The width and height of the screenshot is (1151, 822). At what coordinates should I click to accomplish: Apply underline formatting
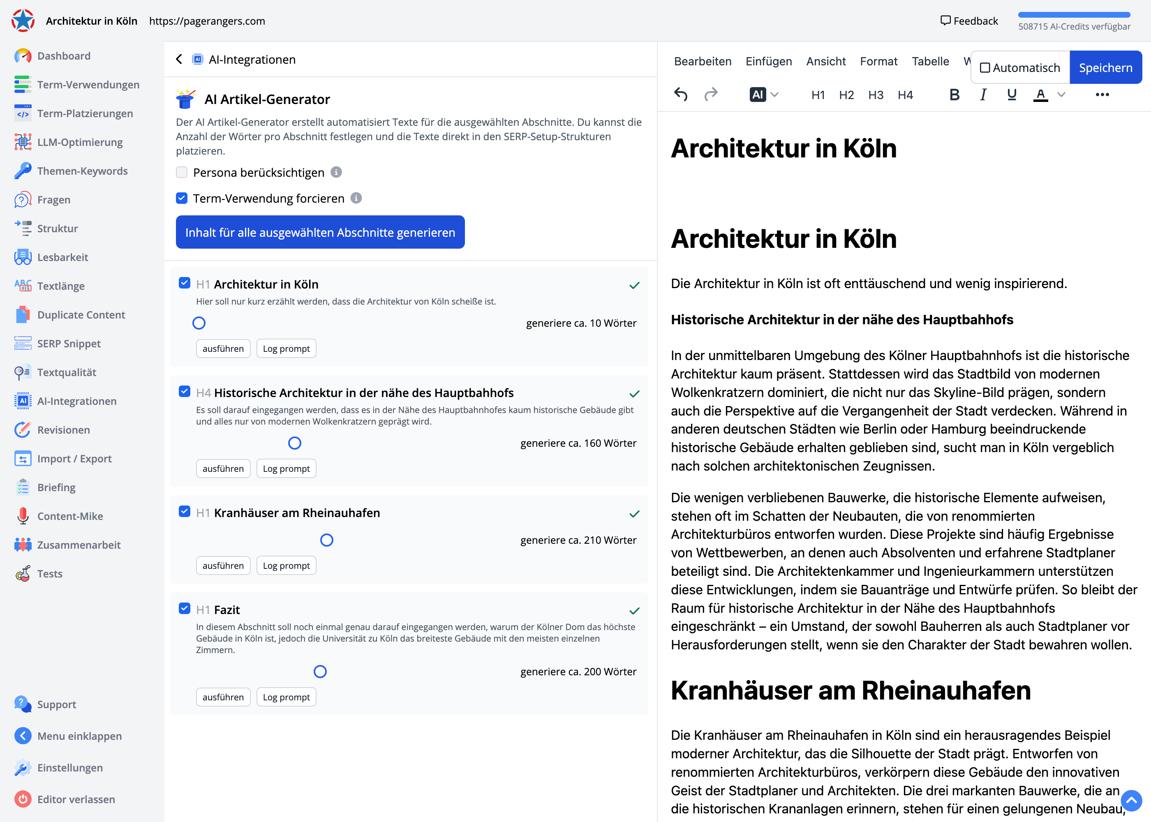click(1011, 95)
